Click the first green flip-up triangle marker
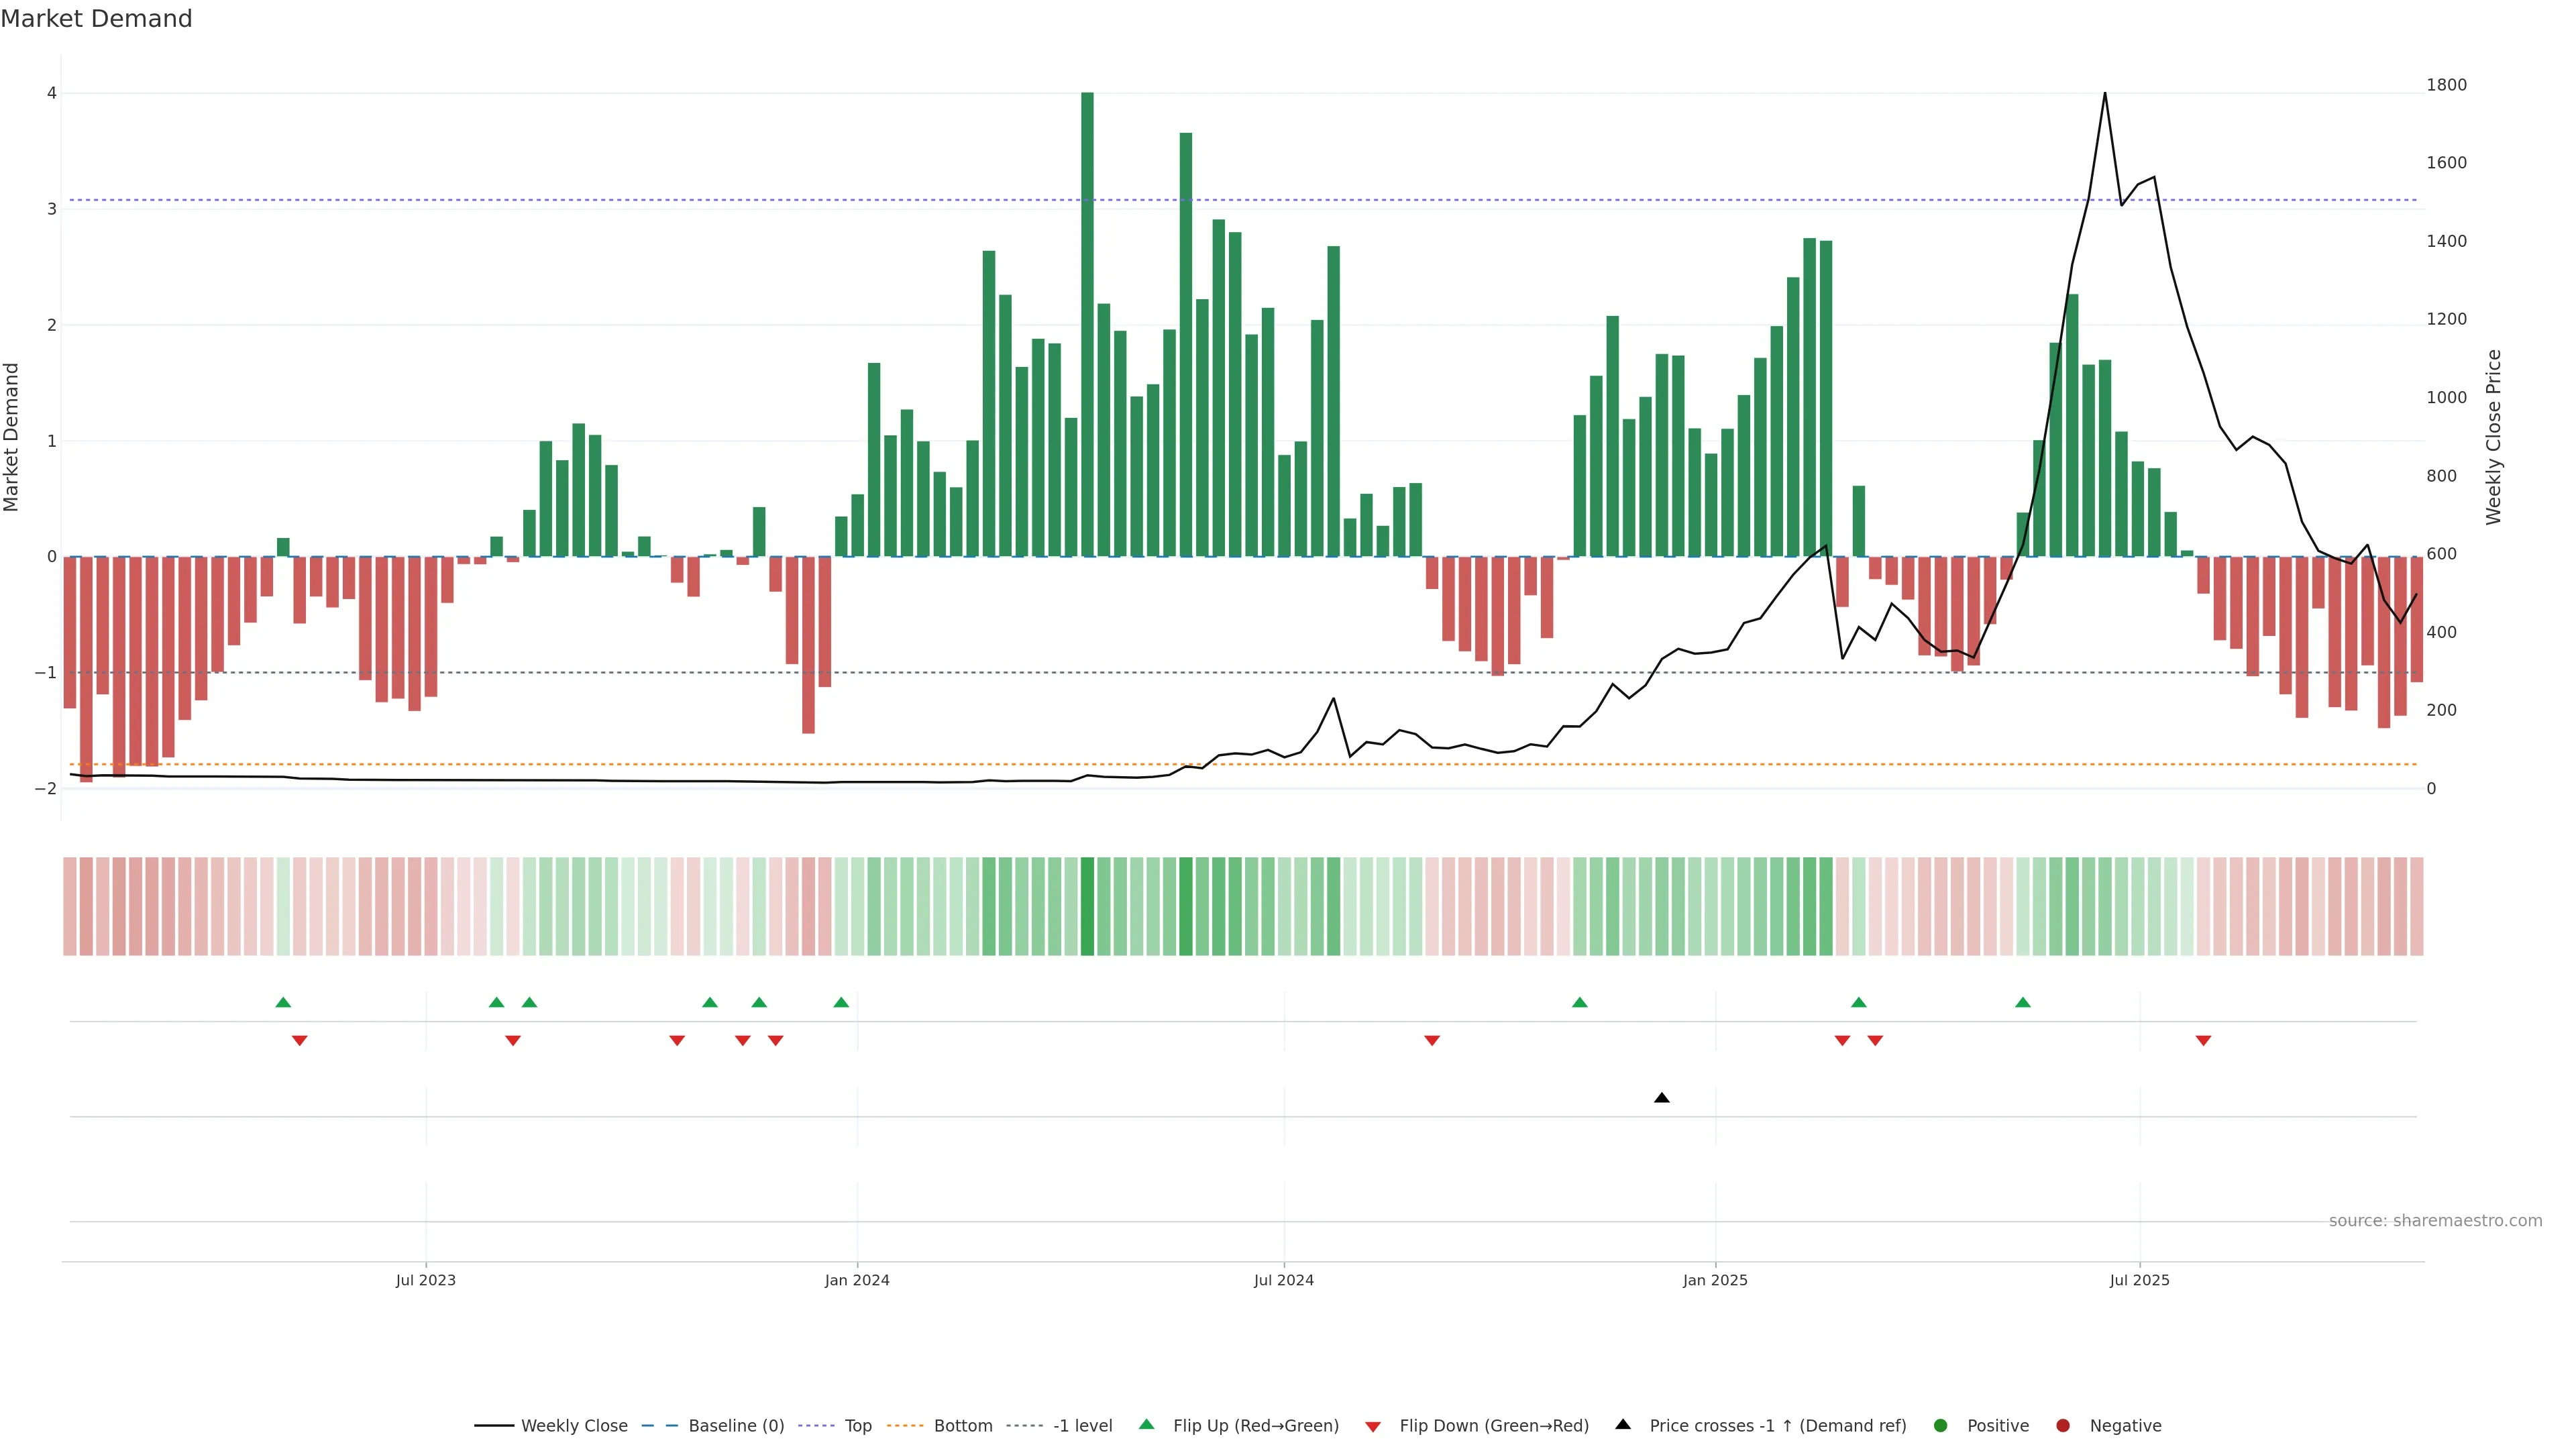 pyautogui.click(x=283, y=1002)
